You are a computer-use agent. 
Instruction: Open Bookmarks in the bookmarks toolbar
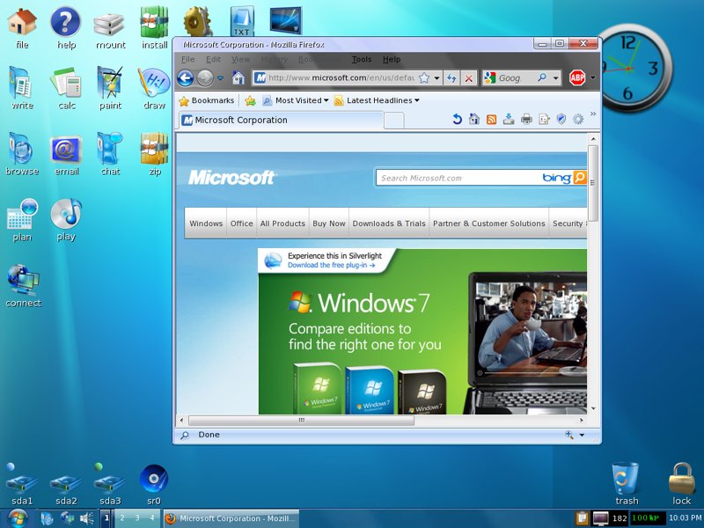click(207, 100)
